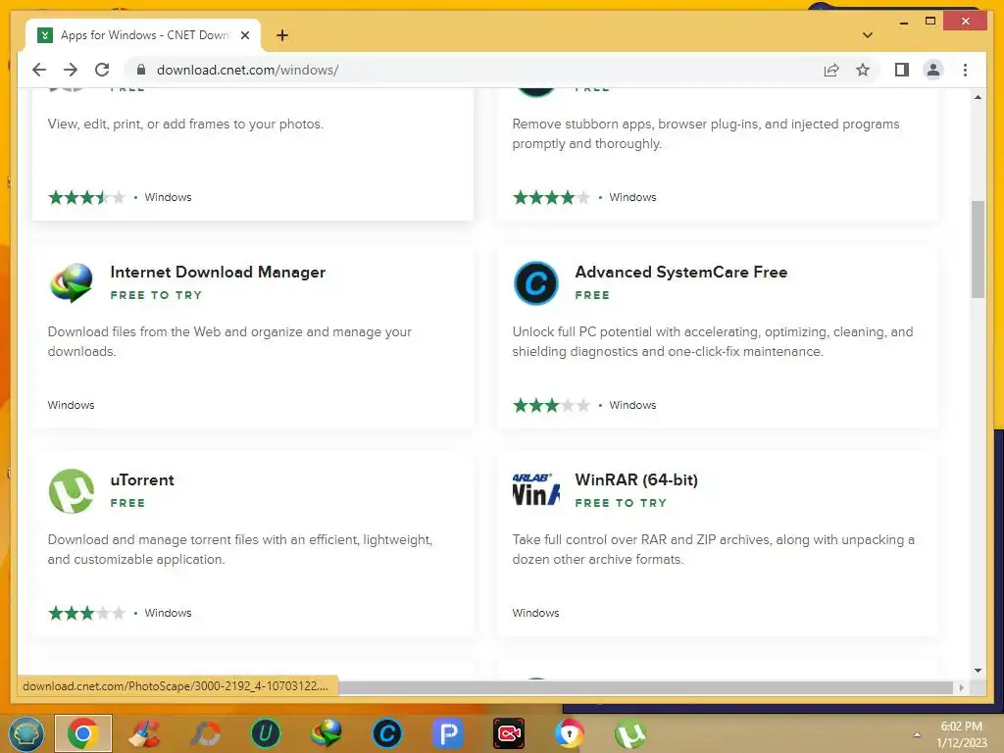Open the screen recorder taskbar icon
The width and height of the screenshot is (1004, 753).
509,733
